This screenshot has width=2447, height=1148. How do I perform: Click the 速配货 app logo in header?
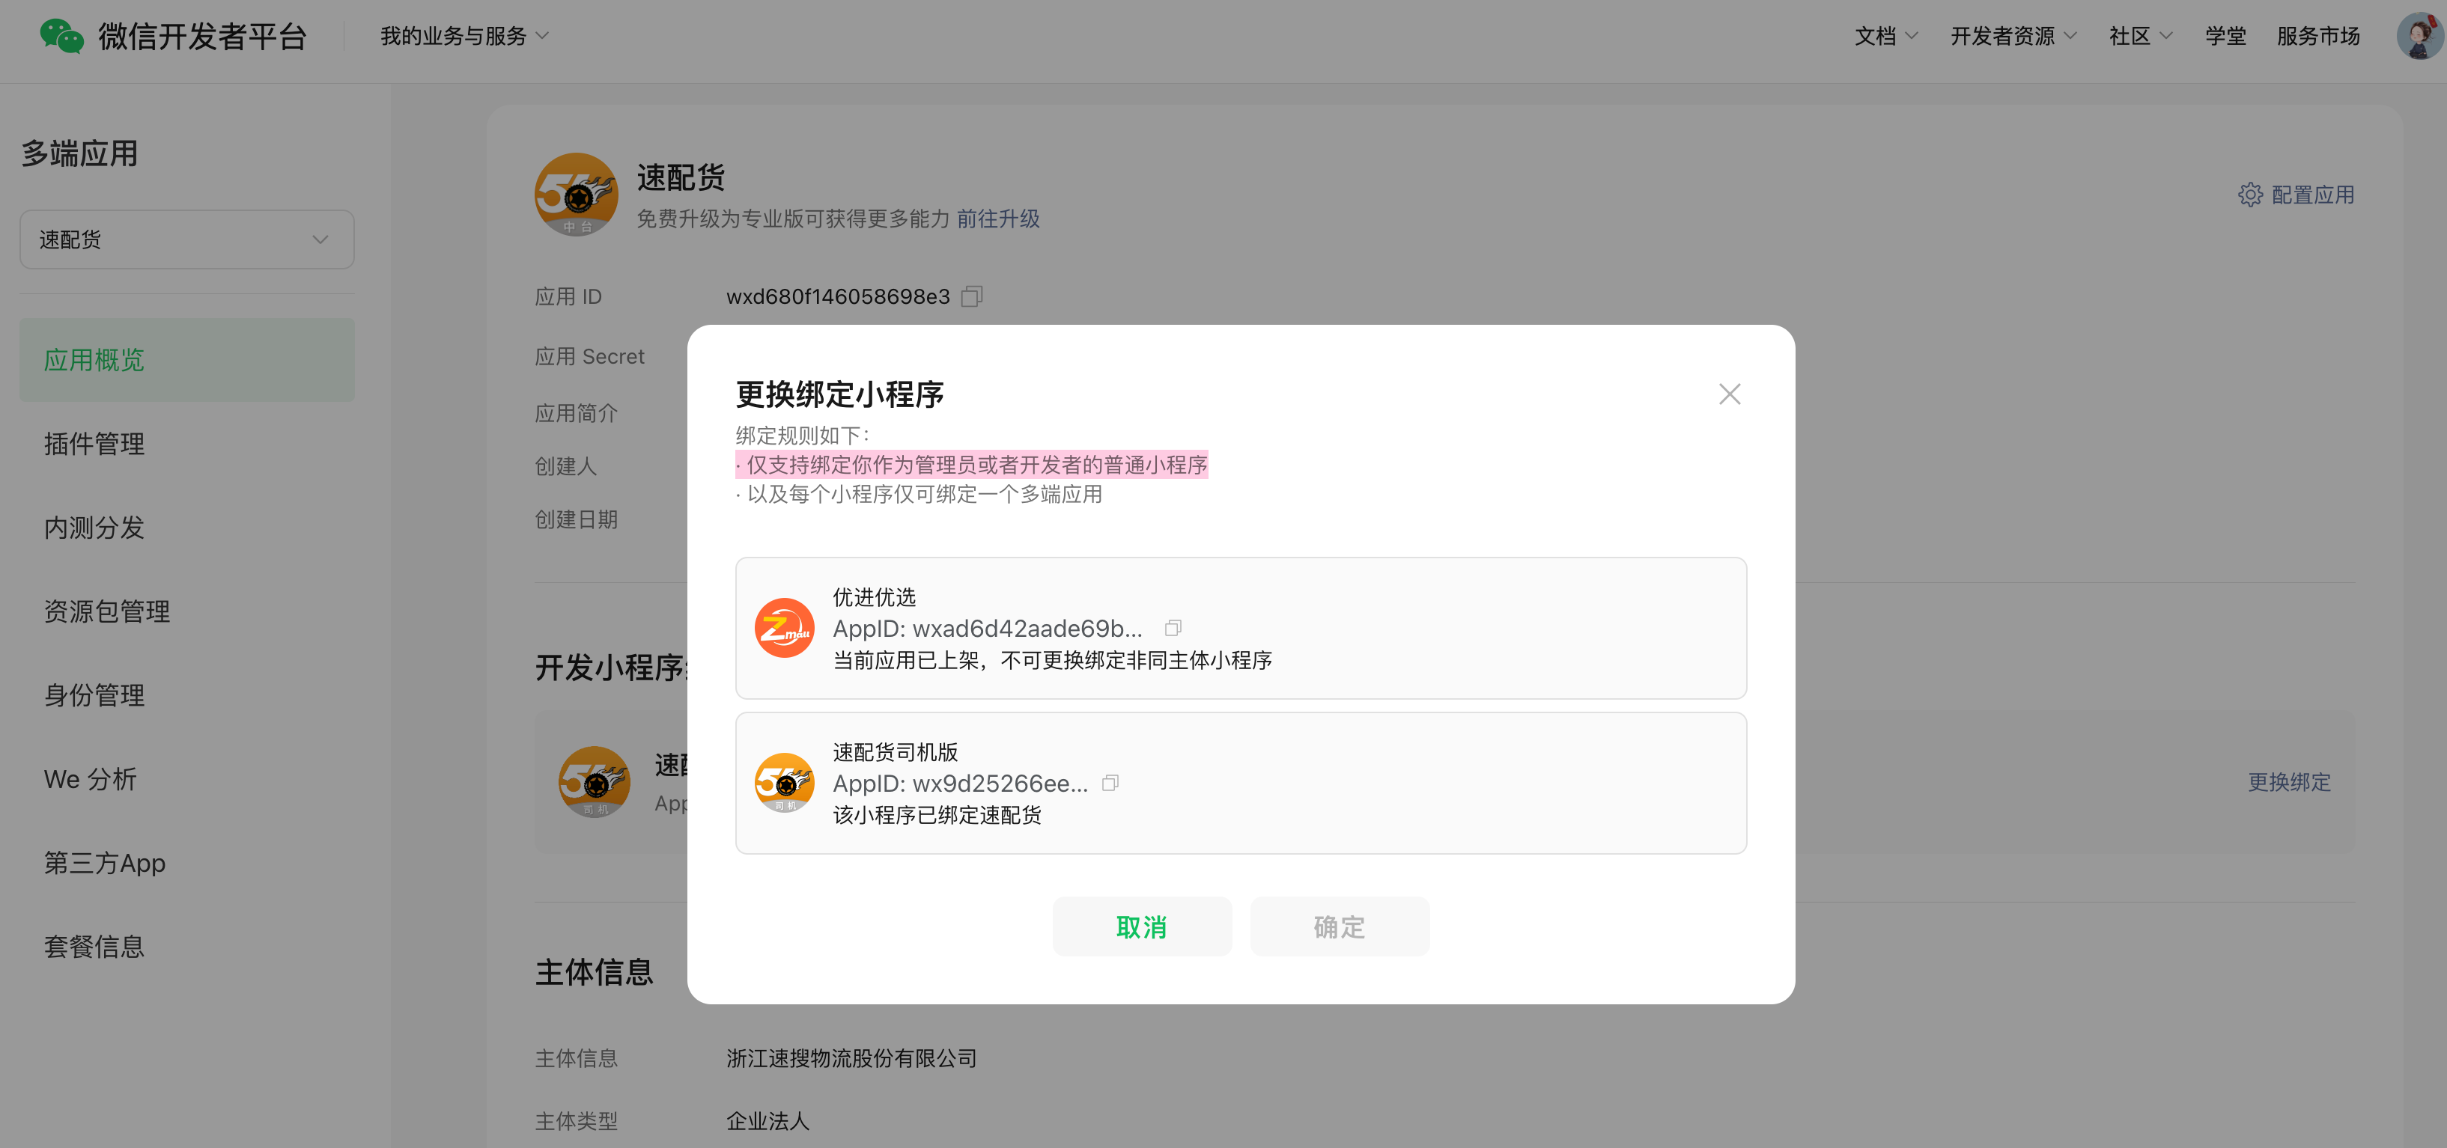click(x=577, y=195)
